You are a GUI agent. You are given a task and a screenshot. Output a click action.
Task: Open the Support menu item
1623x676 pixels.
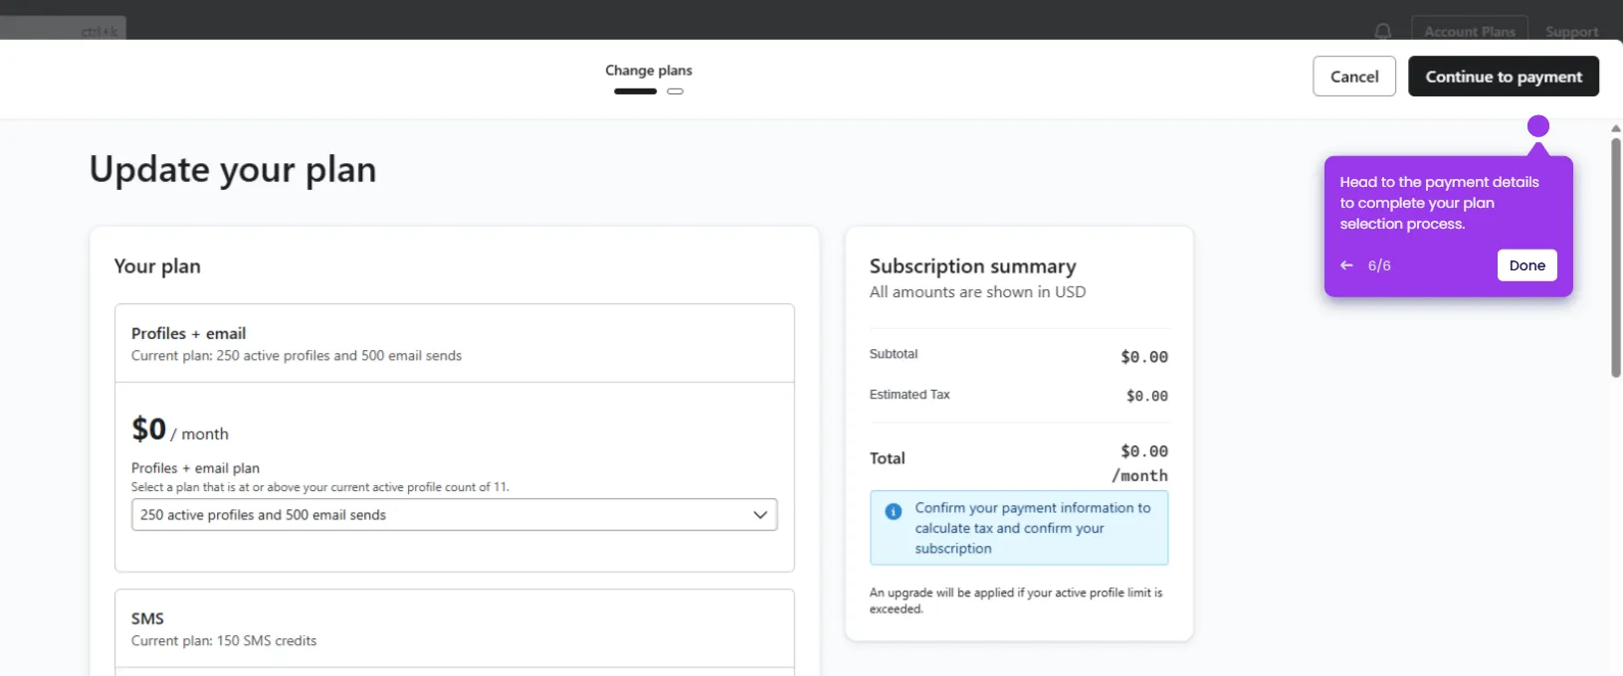(1572, 32)
